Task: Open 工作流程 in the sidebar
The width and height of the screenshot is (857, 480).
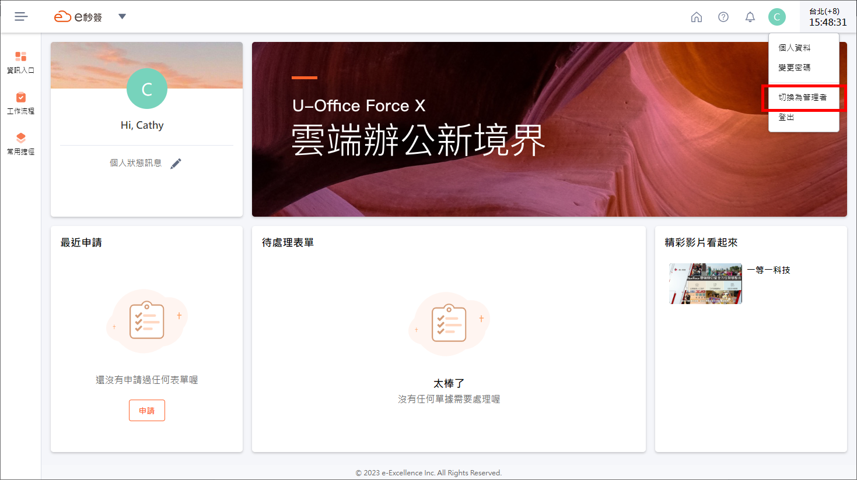Action: pyautogui.click(x=20, y=103)
